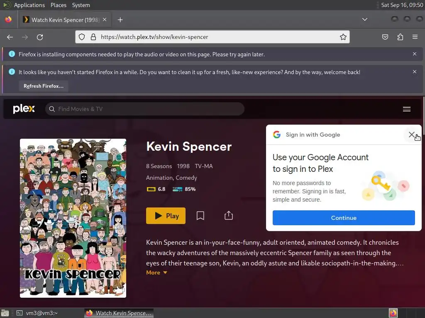Click the 8 Seasons text

[159, 166]
